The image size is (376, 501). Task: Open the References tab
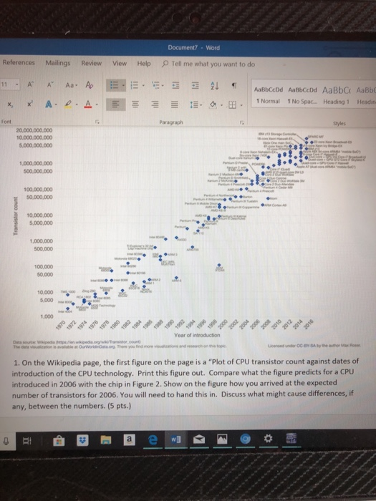19,62
